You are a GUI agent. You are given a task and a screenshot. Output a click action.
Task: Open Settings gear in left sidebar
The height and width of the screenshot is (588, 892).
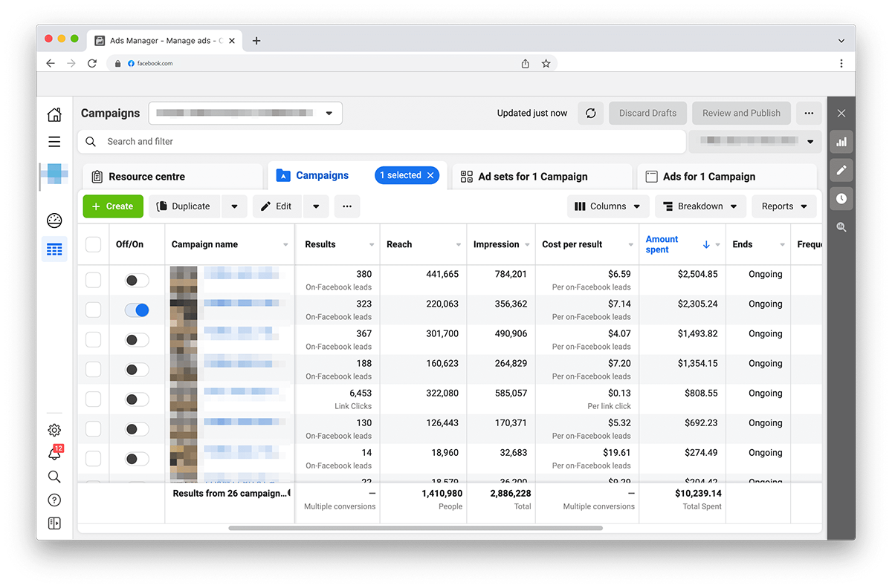[x=54, y=430]
